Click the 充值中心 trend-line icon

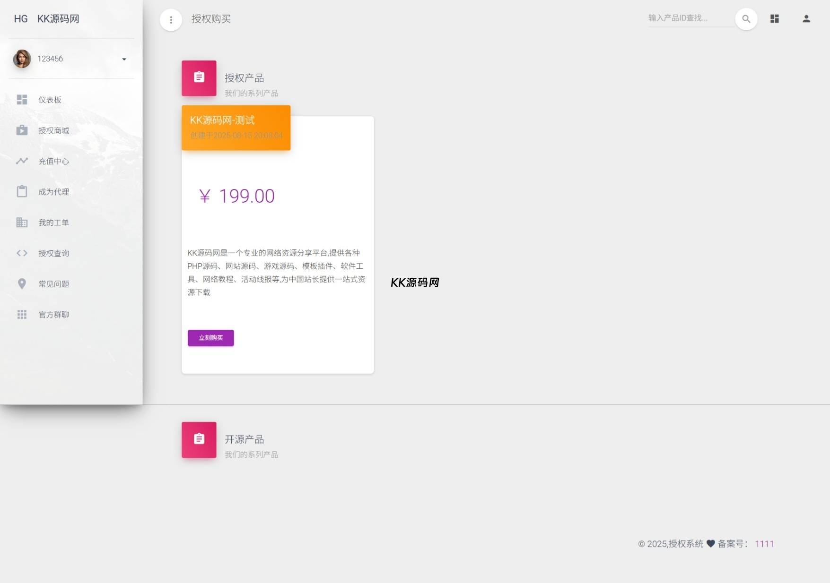22,161
